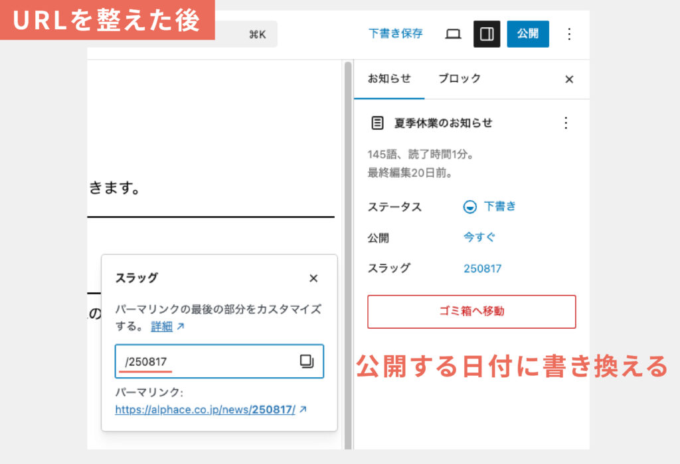Click the slug input field with /250817
Image resolution: width=680 pixels, height=464 pixels.
click(206, 361)
